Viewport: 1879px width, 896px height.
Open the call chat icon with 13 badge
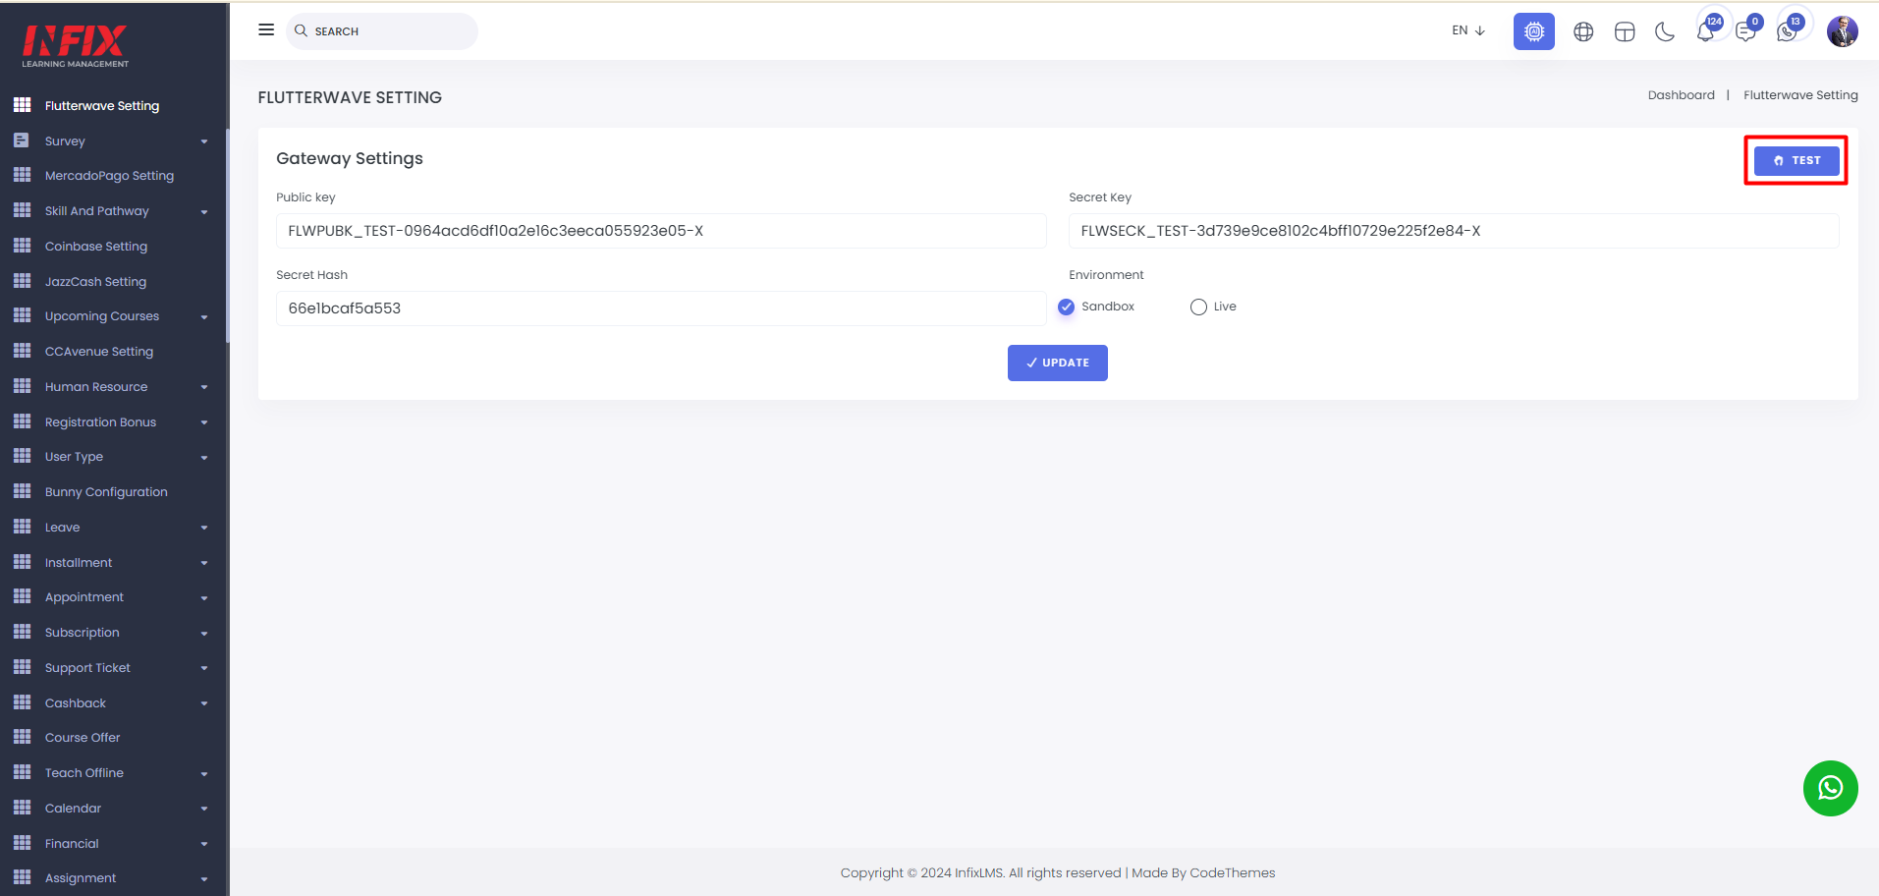click(x=1788, y=30)
